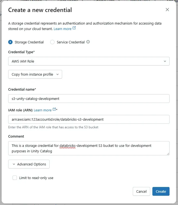This screenshot has height=205, width=178.
Task: Open the Learn more link next to IAM role (ARN)
Action: (x=43, y=110)
